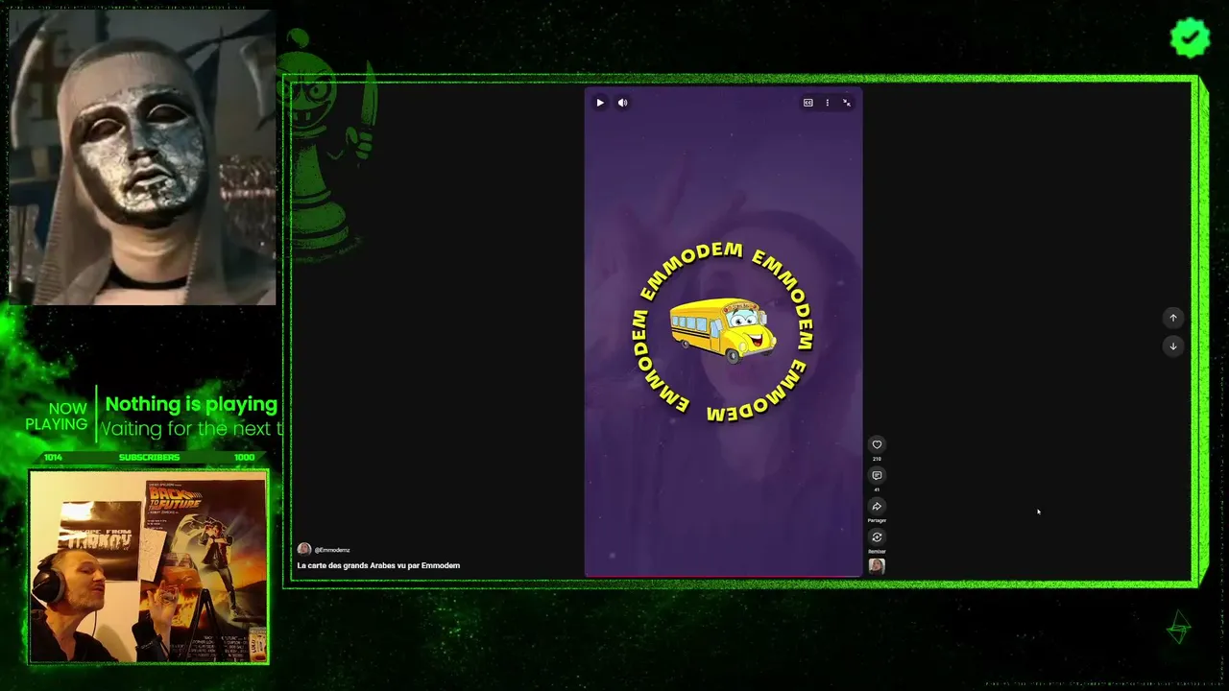Click the green verified checkmark badge
Image resolution: width=1229 pixels, height=691 pixels.
(x=1190, y=37)
